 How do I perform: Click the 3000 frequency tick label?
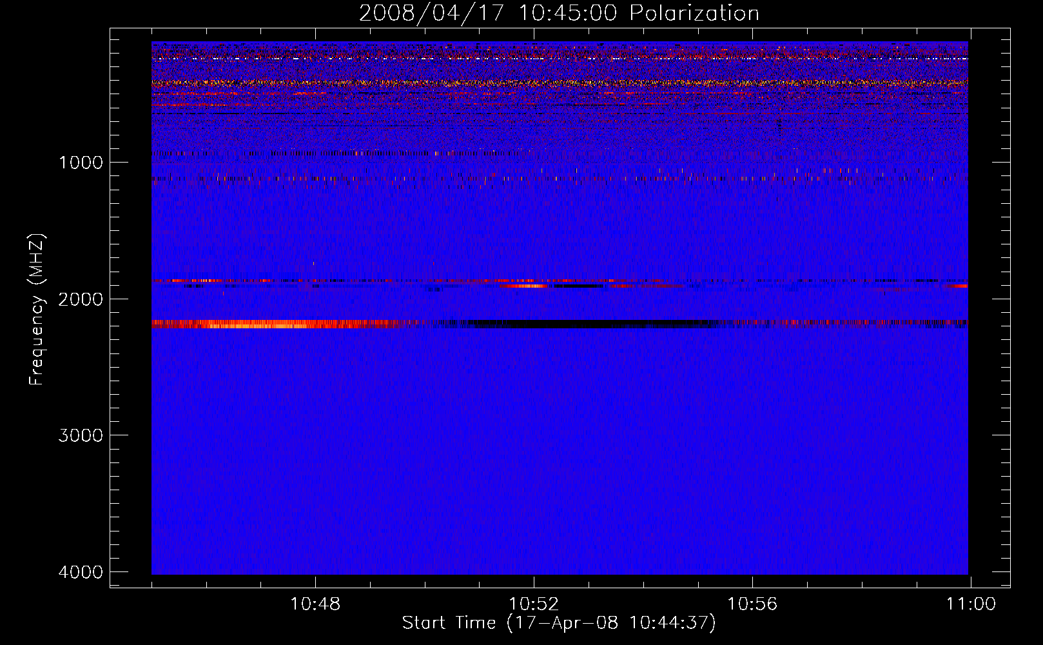pyautogui.click(x=81, y=435)
